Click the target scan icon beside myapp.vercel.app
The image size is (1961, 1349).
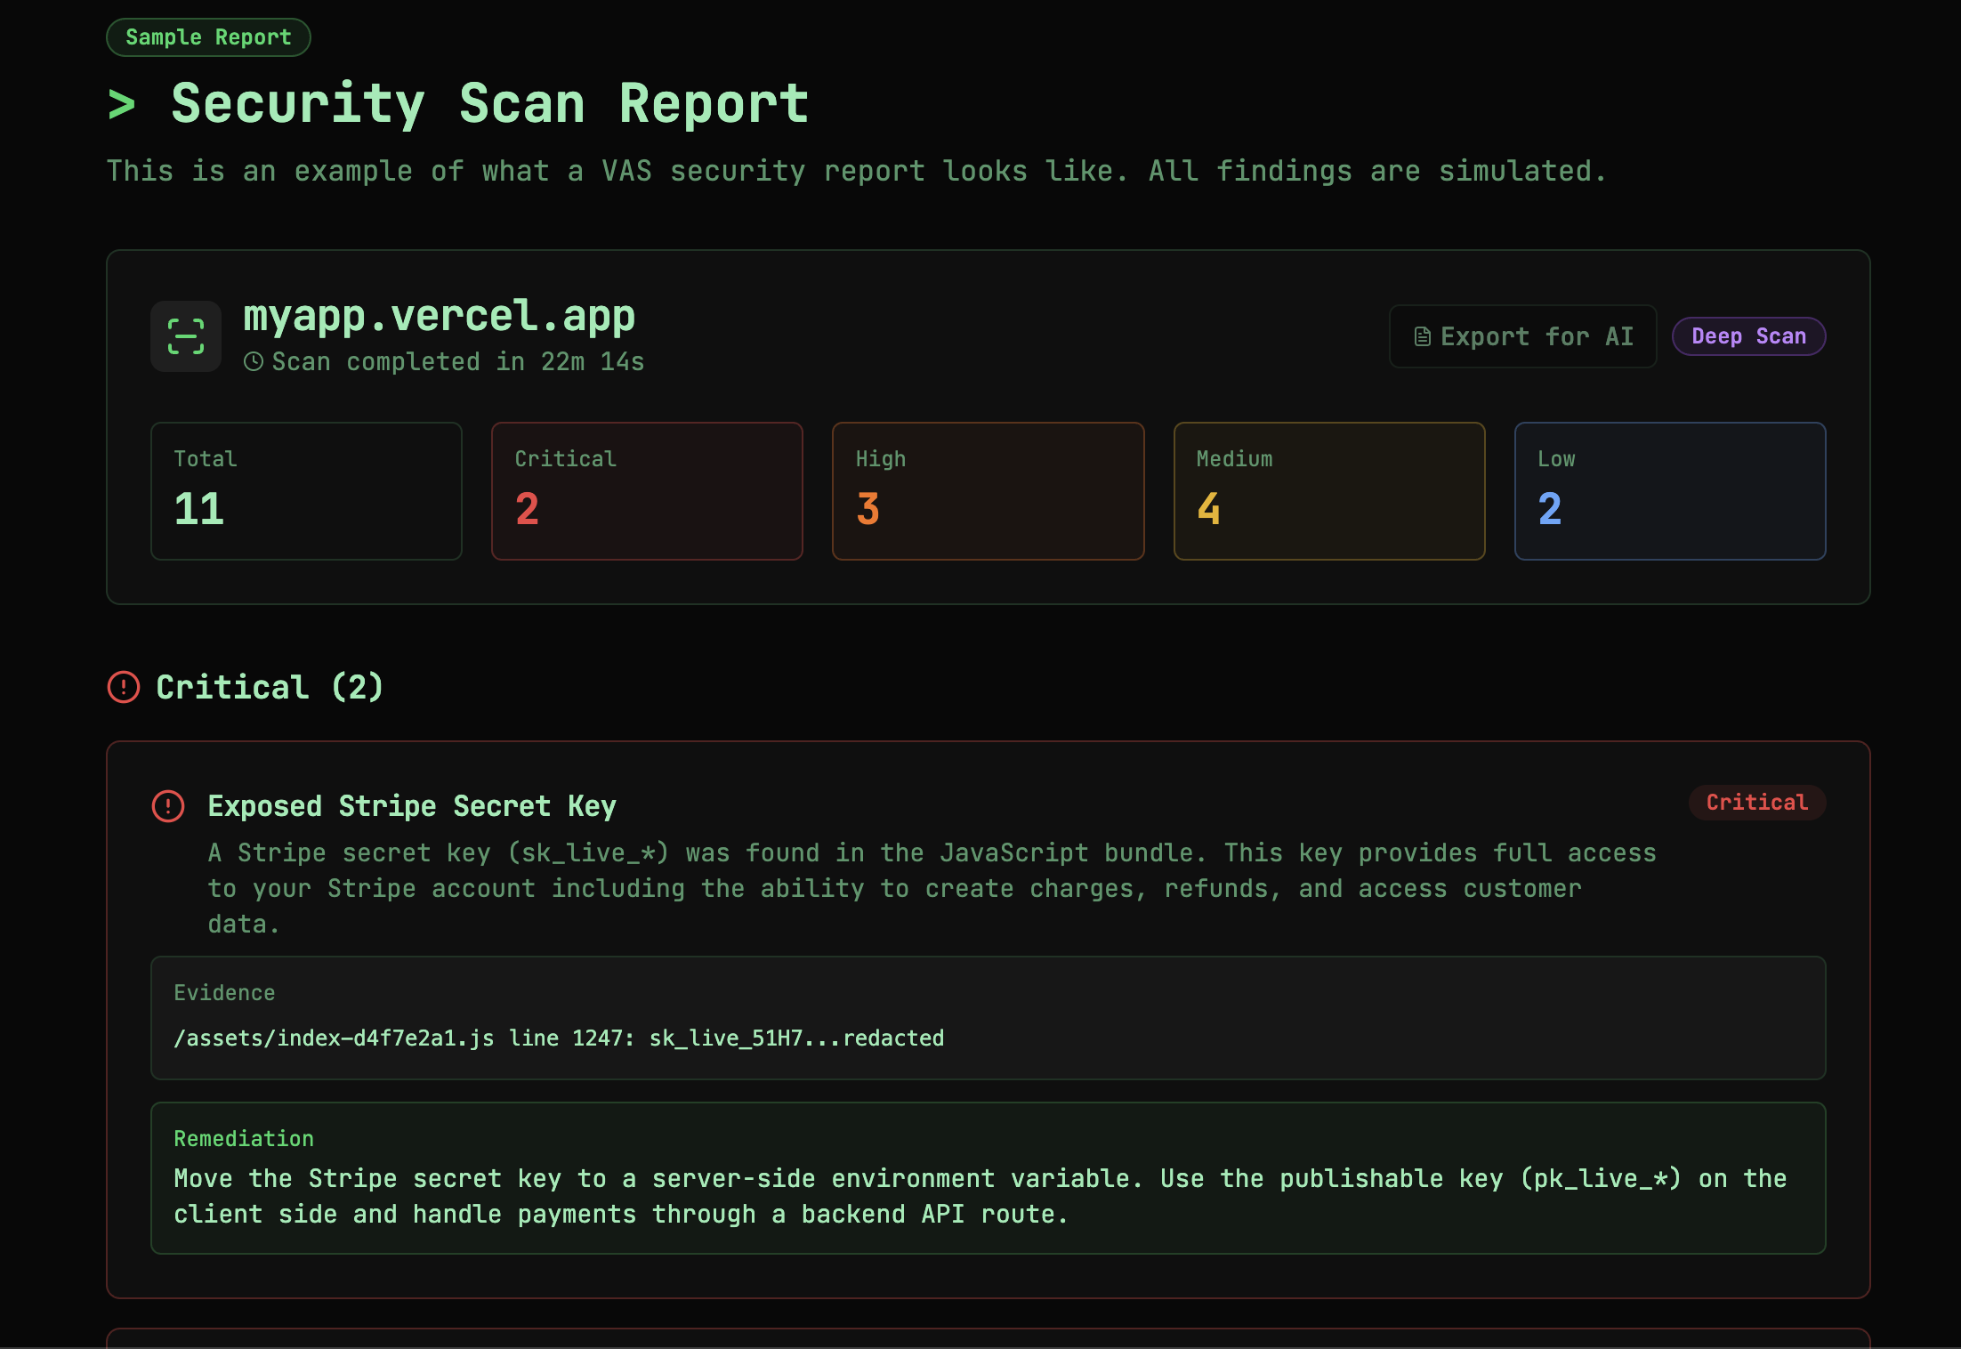click(185, 336)
